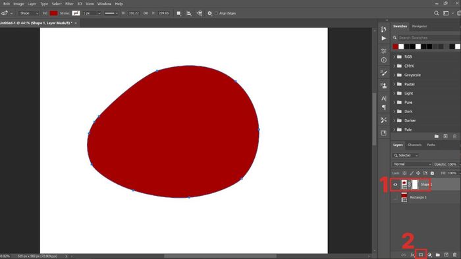The image size is (461, 259).
Task: Open the Shape tool mode dropdown
Action: pos(28,13)
